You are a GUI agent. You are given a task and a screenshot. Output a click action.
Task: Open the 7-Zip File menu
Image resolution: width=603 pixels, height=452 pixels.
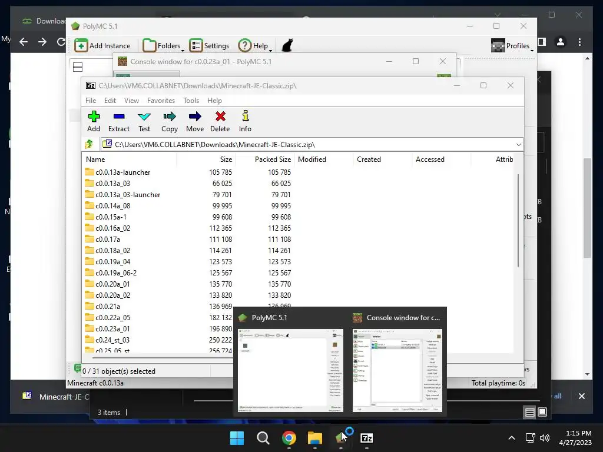pos(91,100)
